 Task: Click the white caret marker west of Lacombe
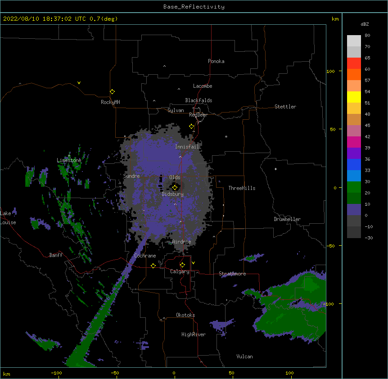pyautogui.click(x=179, y=89)
